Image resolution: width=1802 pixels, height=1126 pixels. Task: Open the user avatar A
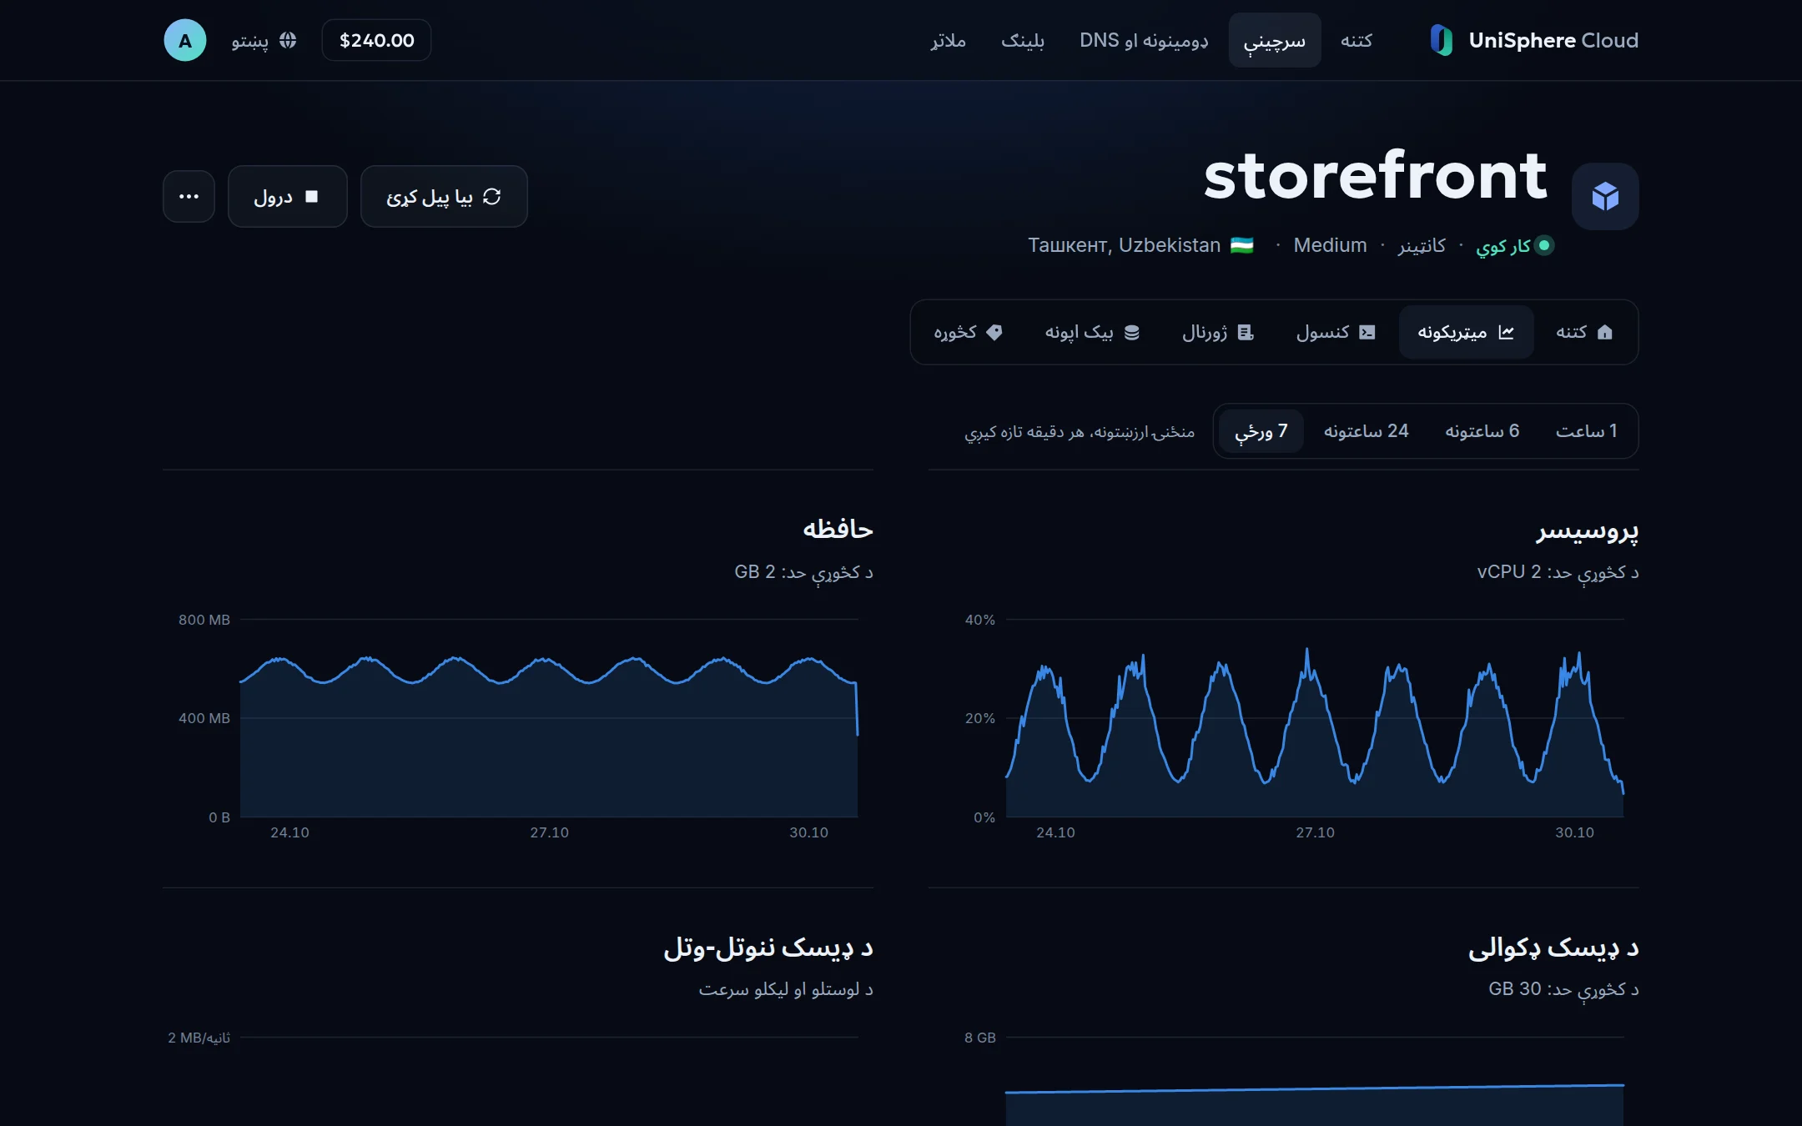click(185, 40)
